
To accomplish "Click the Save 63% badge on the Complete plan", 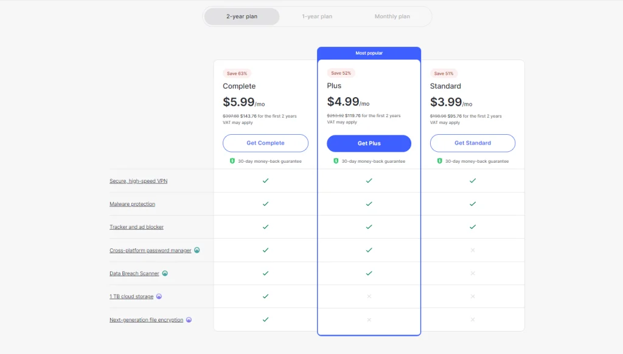I will tap(237, 73).
